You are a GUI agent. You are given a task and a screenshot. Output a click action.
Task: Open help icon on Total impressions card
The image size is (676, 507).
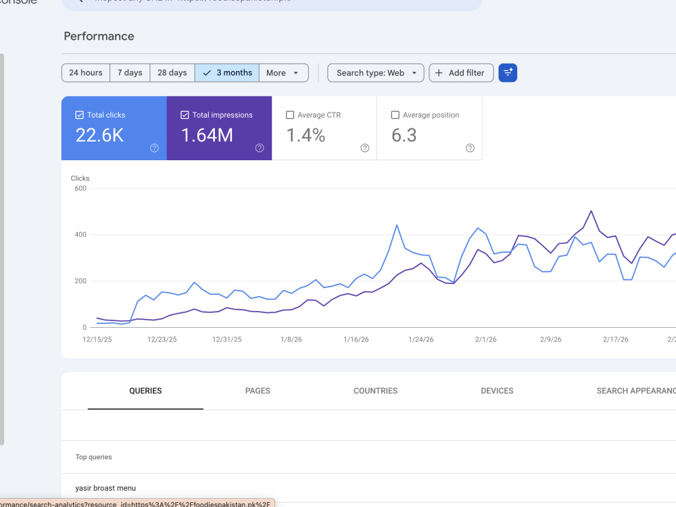pos(260,148)
